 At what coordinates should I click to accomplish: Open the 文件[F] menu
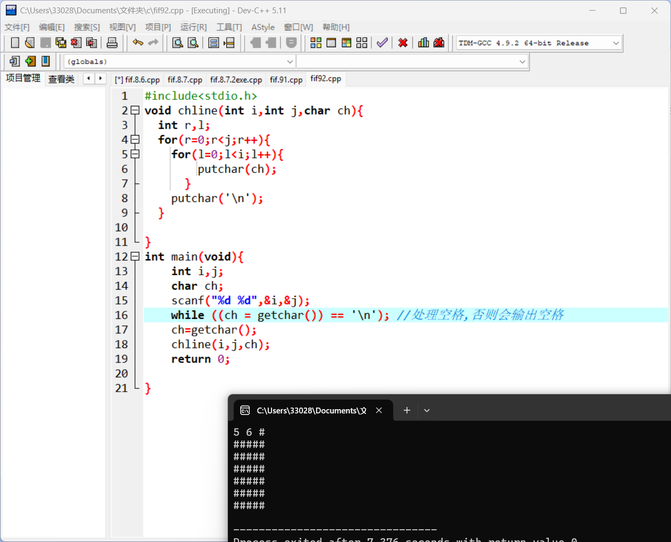[17, 27]
